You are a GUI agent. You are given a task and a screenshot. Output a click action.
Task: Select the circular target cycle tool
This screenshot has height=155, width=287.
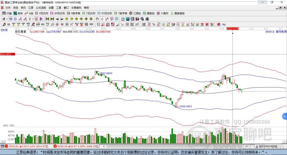coord(57,25)
